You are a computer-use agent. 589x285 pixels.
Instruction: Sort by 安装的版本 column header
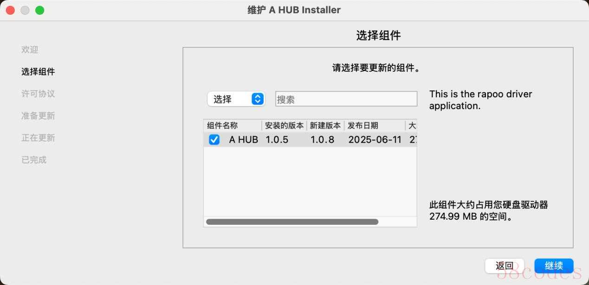pyautogui.click(x=284, y=126)
